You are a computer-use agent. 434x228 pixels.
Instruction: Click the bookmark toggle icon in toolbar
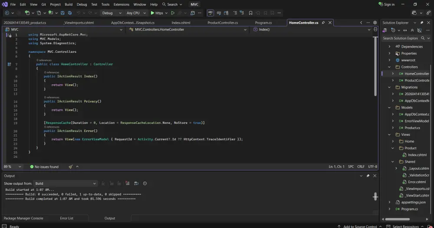pyautogui.click(x=250, y=13)
